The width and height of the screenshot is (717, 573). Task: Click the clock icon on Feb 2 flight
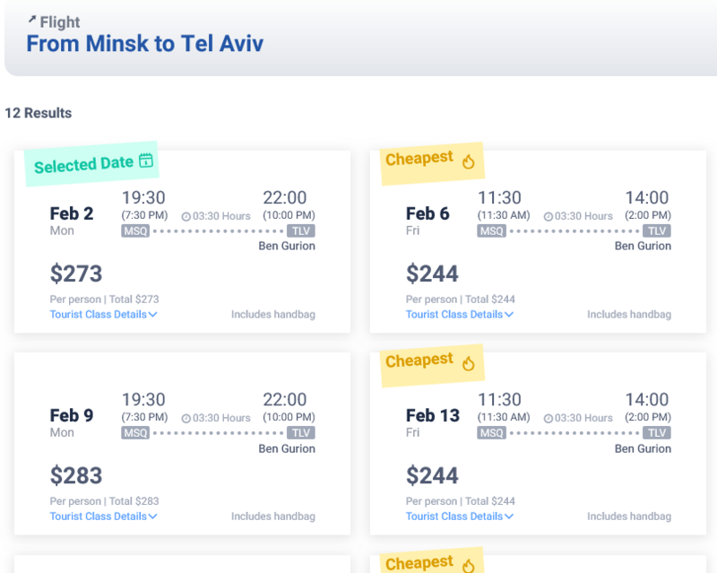(x=186, y=216)
